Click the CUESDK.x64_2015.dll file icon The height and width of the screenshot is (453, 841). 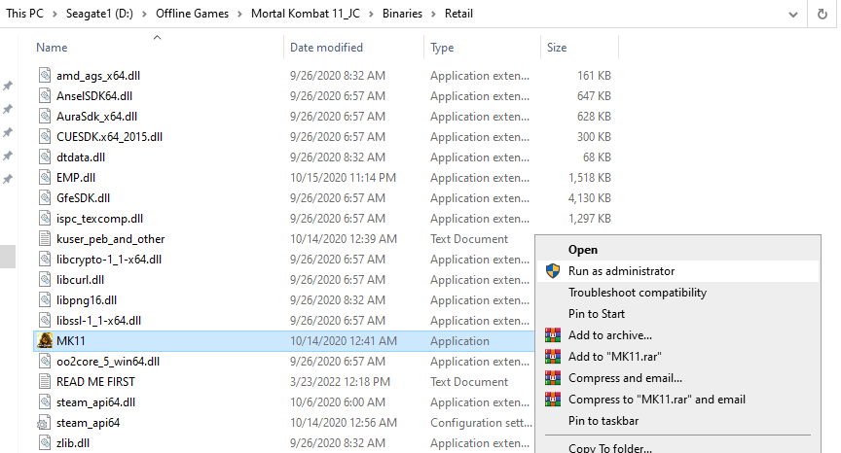pyautogui.click(x=45, y=136)
